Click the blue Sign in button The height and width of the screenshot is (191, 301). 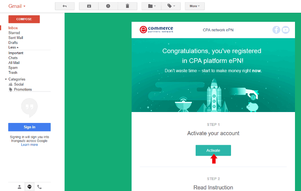click(x=29, y=127)
